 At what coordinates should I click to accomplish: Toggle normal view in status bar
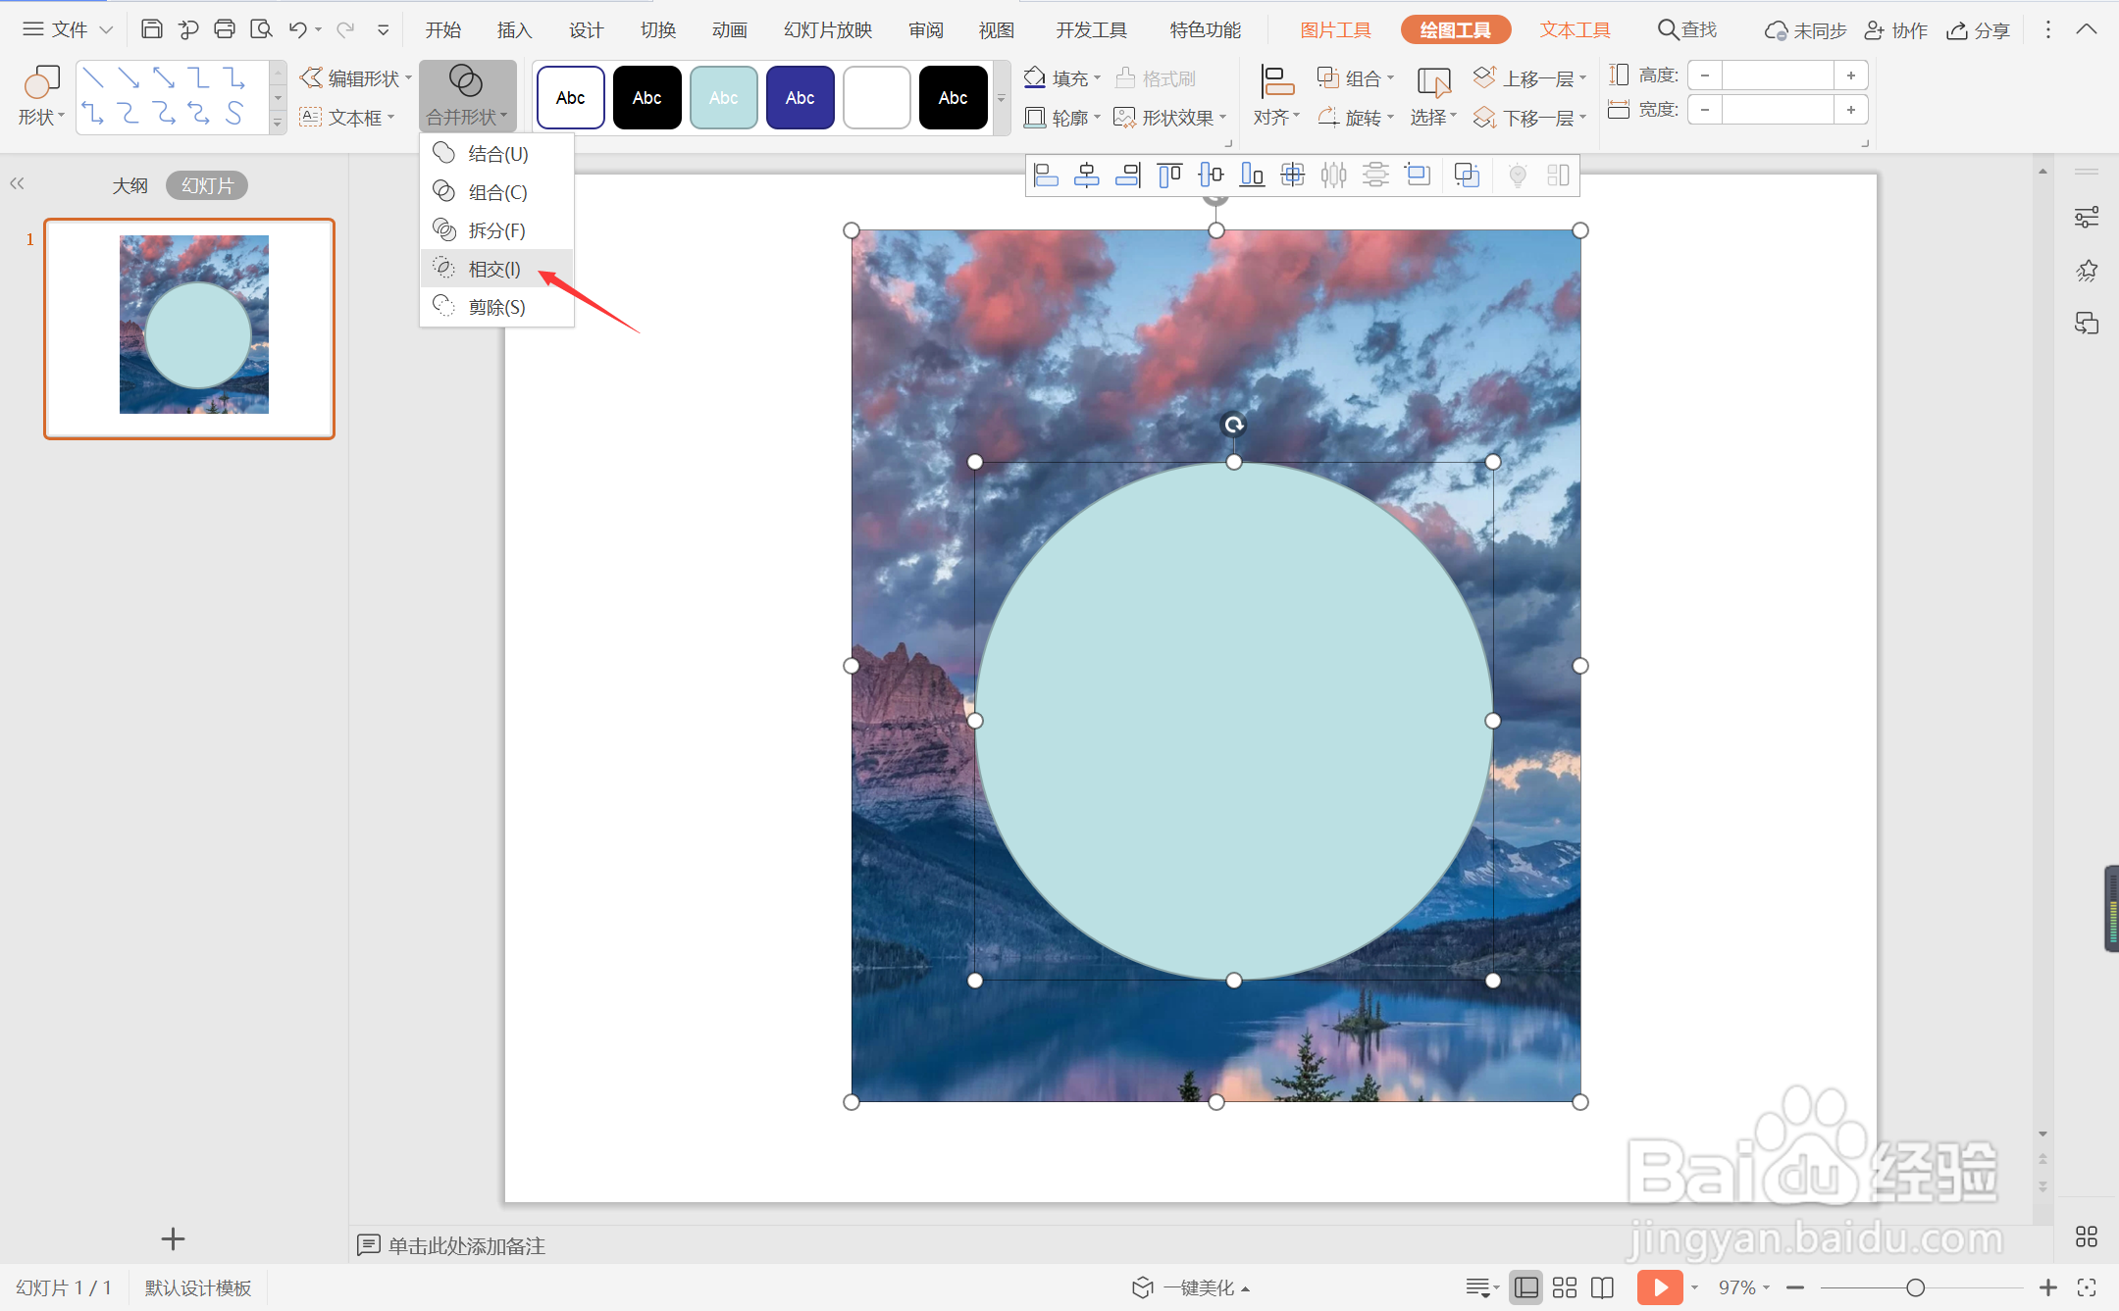(x=1526, y=1287)
